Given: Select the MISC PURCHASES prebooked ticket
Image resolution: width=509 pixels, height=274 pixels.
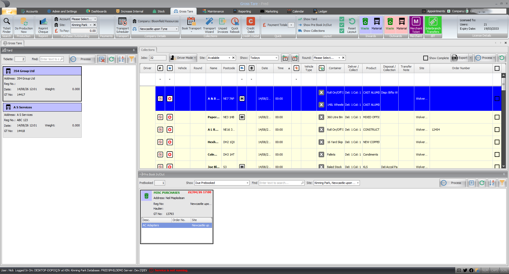Looking at the screenshot, I should (x=177, y=217).
